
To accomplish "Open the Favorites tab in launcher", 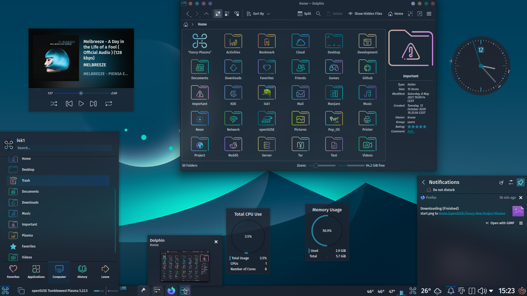I will coord(13,272).
